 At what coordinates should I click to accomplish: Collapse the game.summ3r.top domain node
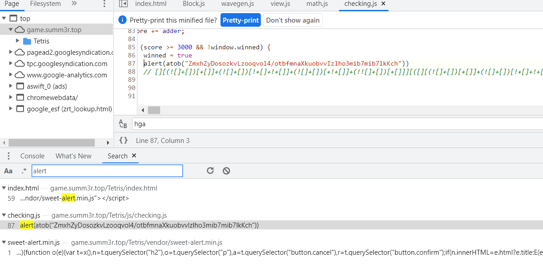[11, 30]
